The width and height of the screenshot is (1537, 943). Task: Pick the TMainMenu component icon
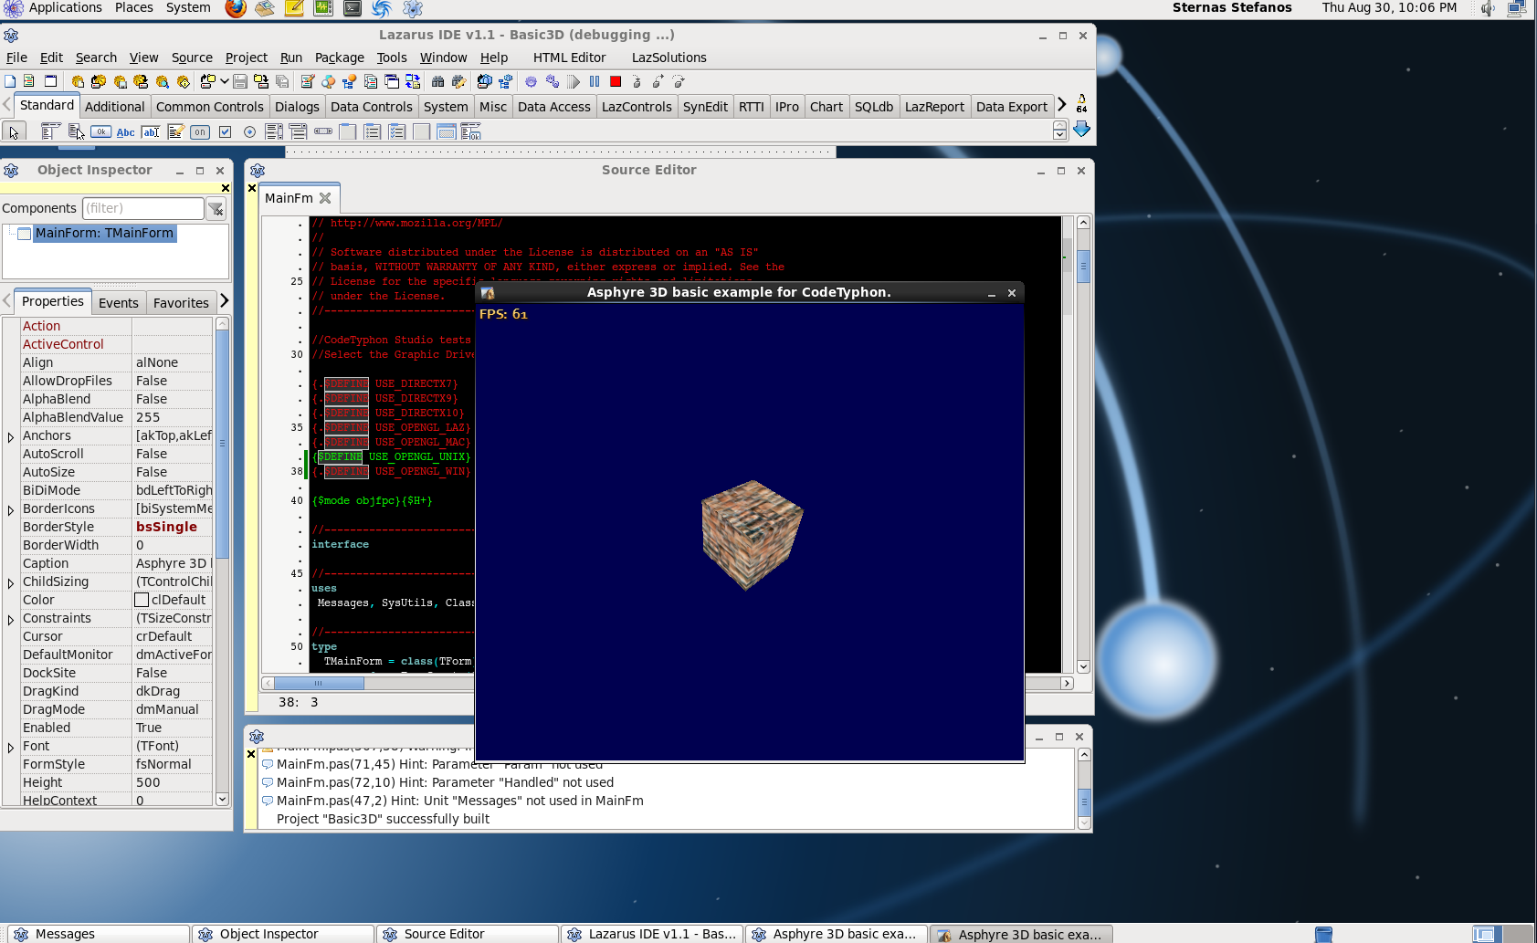tap(50, 131)
